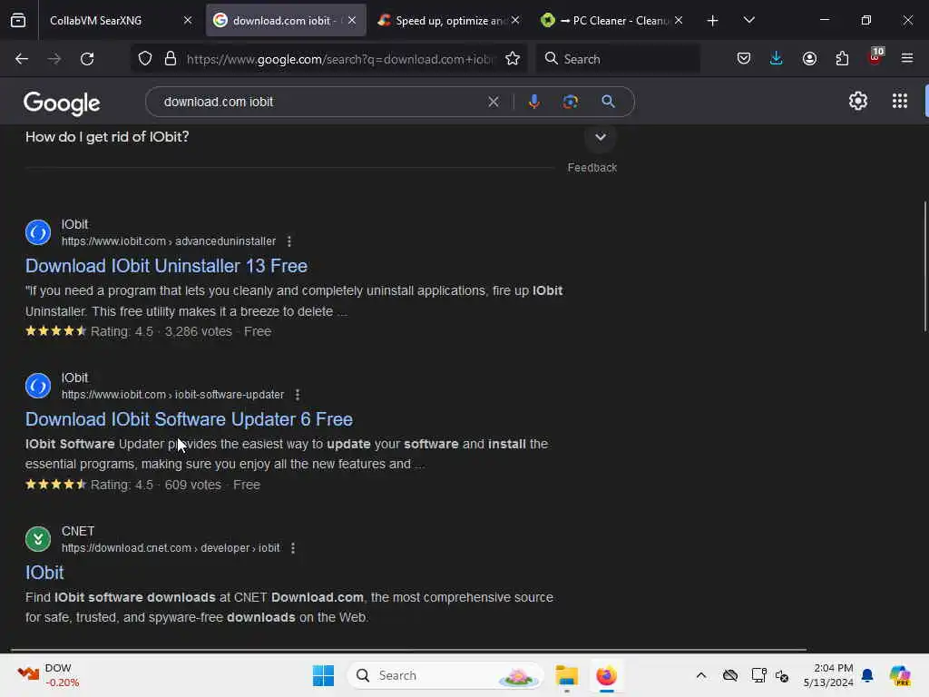Viewport: 929px width, 697px height.
Task: Click the cloud sync tray icon
Action: (x=730, y=675)
